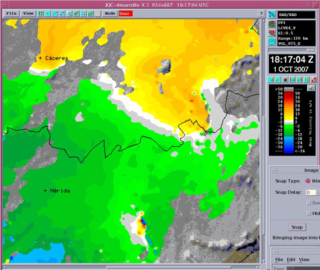This screenshot has width=320, height=270.
Task: Open window menu of JQC-desarrollo titlebar
Action: [5, 5]
